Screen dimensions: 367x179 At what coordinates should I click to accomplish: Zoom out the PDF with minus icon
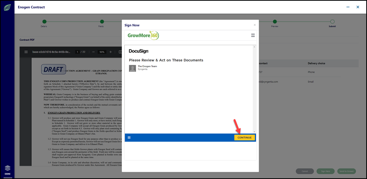click(x=93, y=52)
